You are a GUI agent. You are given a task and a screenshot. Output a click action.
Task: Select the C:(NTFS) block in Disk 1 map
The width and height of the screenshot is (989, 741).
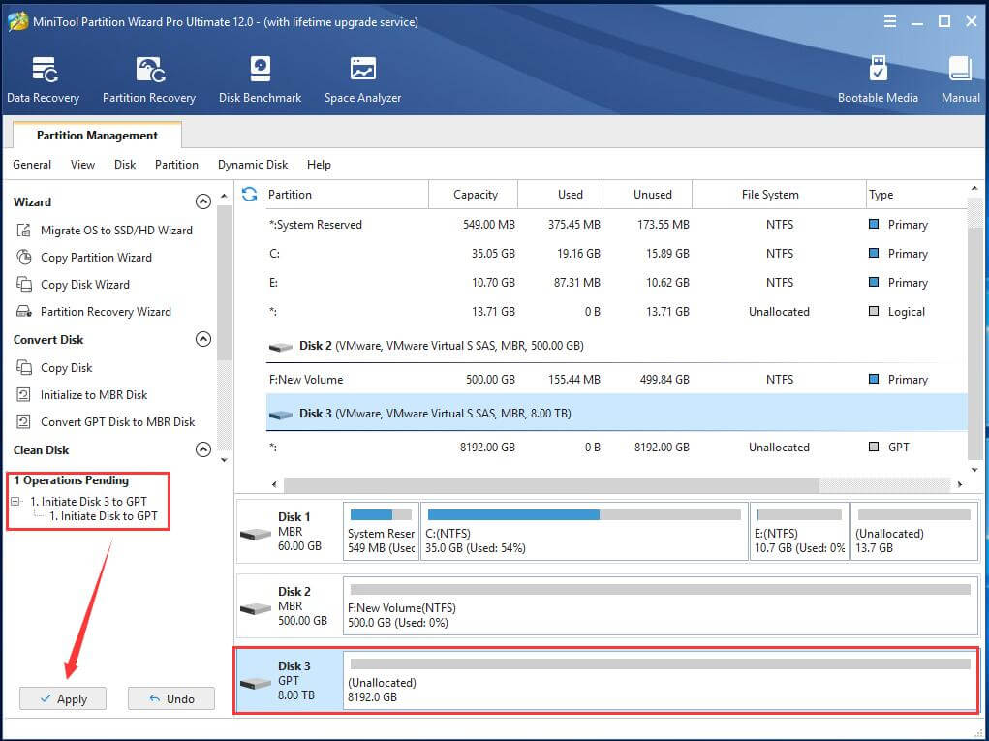(584, 532)
